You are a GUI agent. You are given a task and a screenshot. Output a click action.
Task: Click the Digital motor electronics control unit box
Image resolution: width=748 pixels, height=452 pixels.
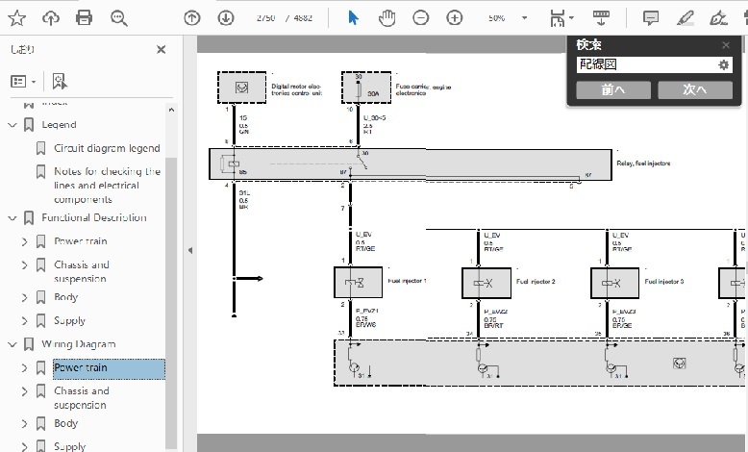click(x=242, y=88)
